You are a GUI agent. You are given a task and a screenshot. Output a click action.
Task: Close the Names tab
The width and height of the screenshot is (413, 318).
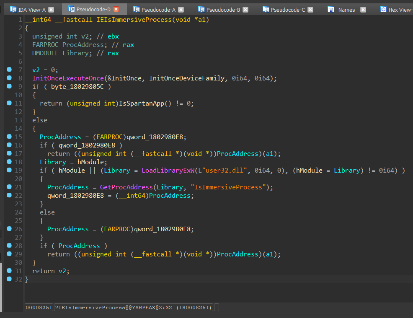(363, 9)
